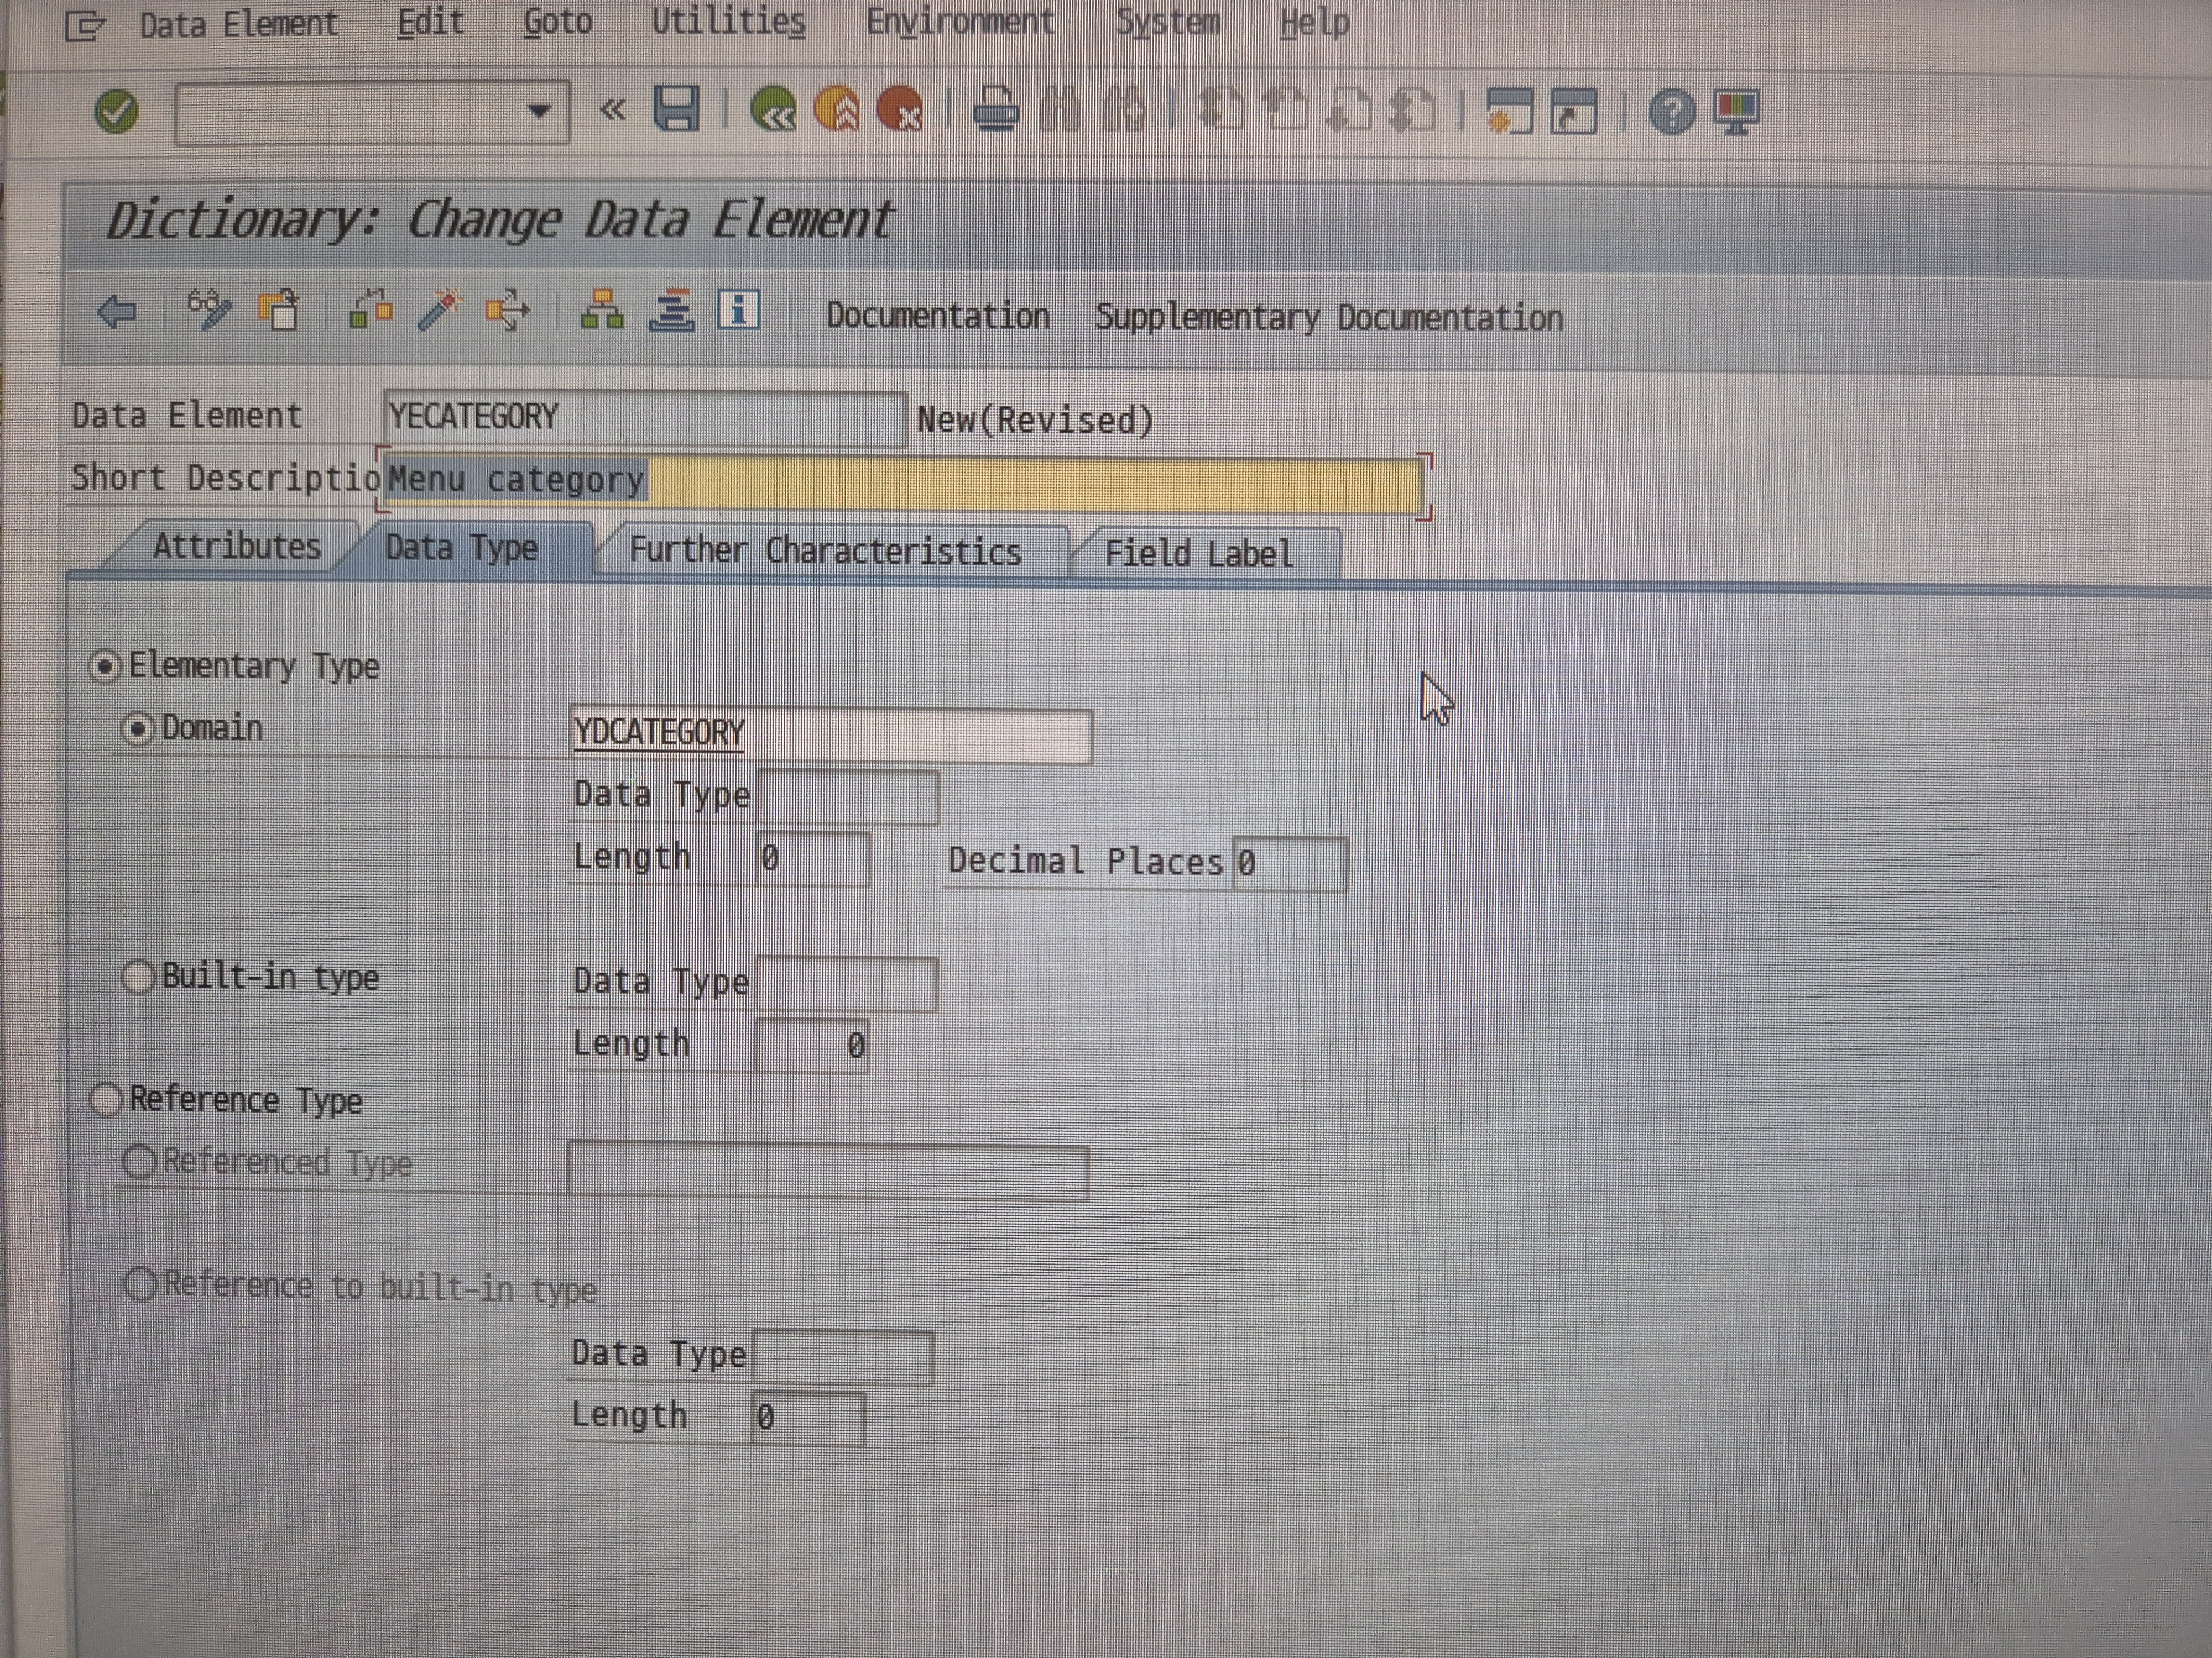
Task: Create a new session via toolbar icon
Action: pos(1509,110)
